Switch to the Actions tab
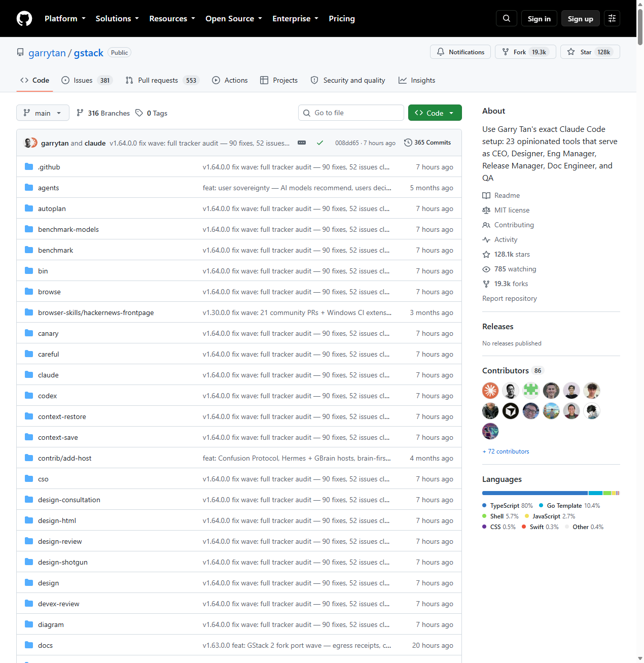The image size is (644, 663). 230,80
